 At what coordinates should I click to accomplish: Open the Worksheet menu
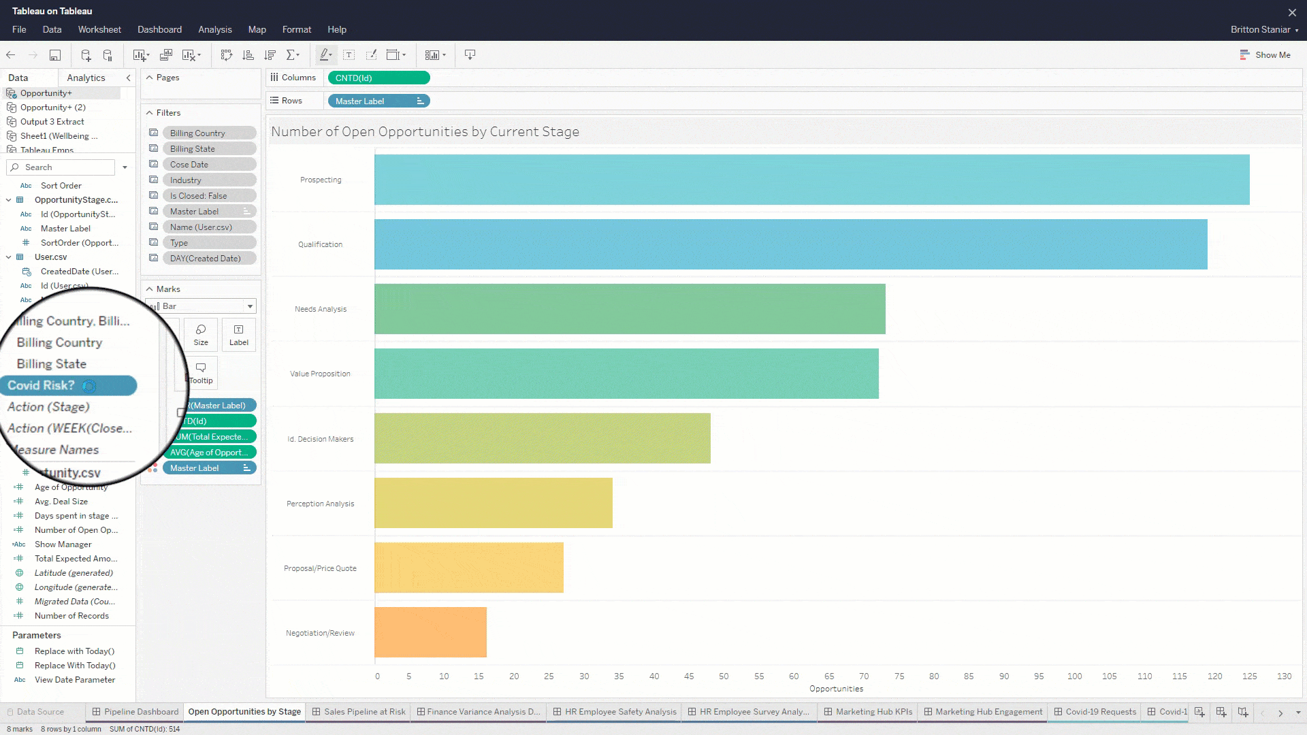(99, 30)
